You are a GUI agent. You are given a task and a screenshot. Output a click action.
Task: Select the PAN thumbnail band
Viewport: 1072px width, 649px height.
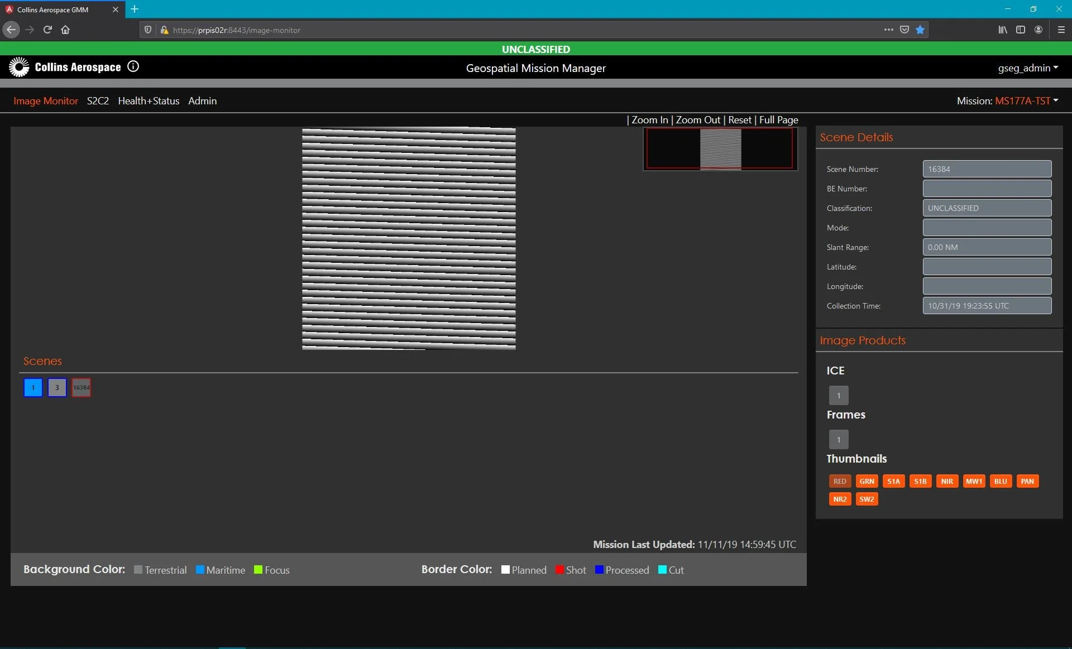1027,481
